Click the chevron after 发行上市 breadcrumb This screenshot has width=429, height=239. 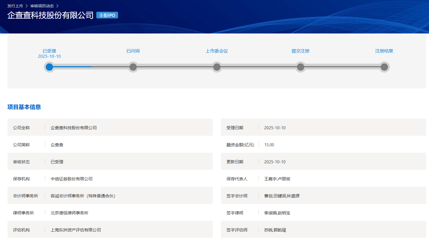[x=27, y=6]
